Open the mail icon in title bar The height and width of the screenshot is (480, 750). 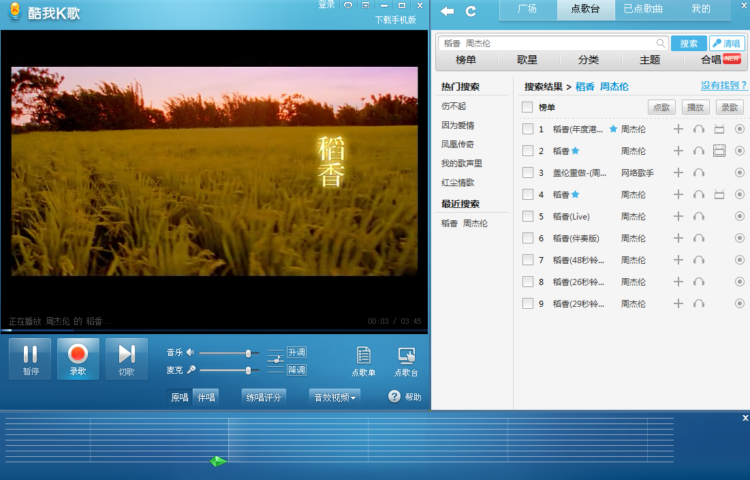click(366, 5)
